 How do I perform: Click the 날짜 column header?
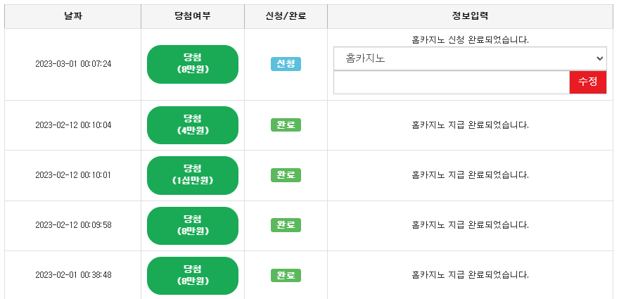pos(73,16)
